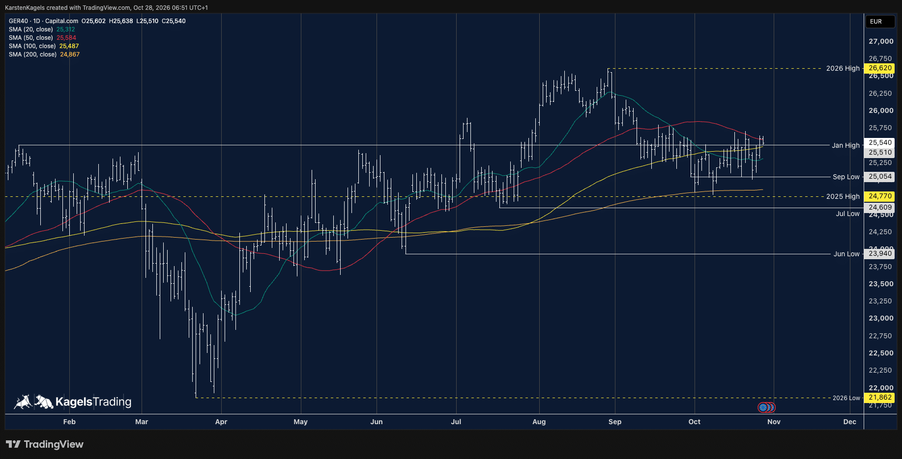Click the Mar label on time axis
The width and height of the screenshot is (902, 459).
pos(142,422)
